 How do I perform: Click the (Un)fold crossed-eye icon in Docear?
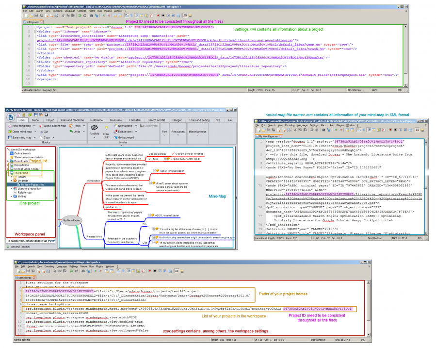(94, 127)
